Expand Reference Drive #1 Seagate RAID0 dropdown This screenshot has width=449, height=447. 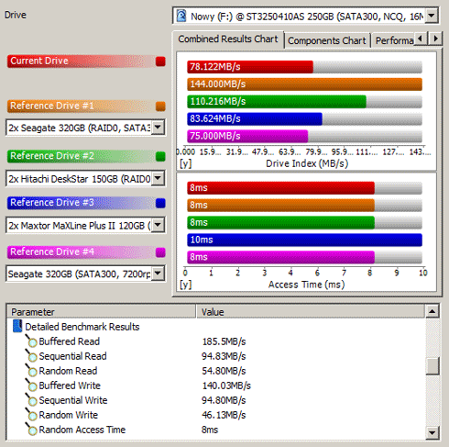[158, 127]
